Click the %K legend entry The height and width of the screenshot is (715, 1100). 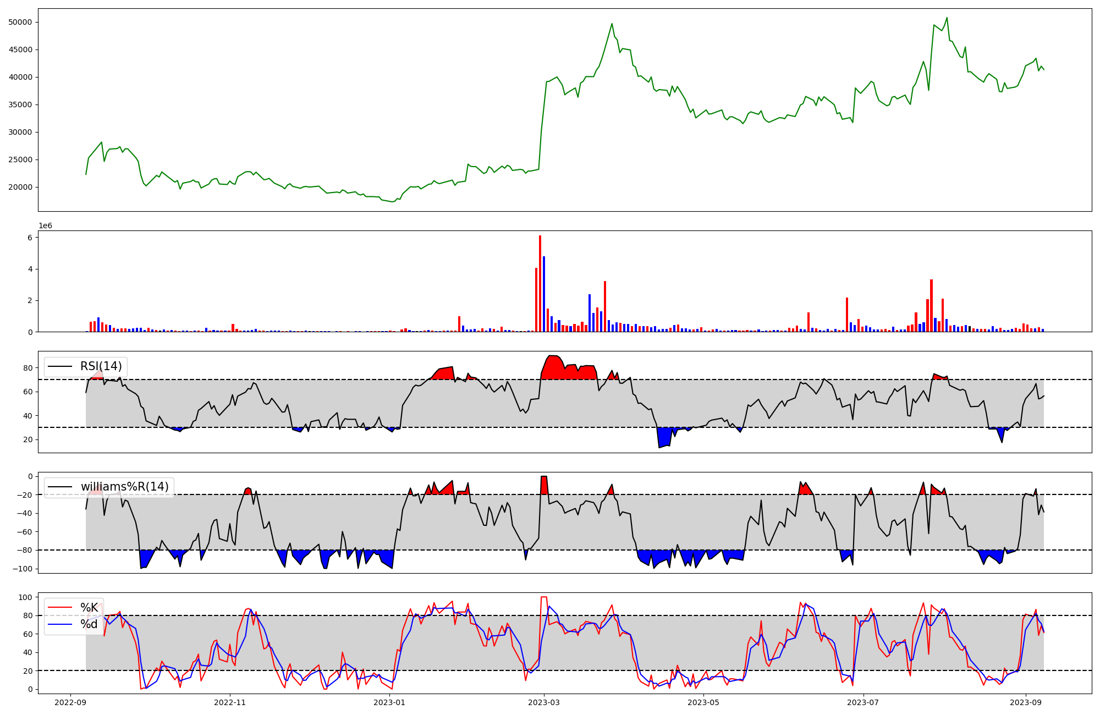pos(89,607)
